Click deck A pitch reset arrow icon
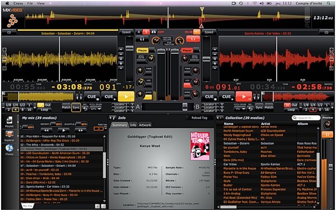 [x=85, y=109]
